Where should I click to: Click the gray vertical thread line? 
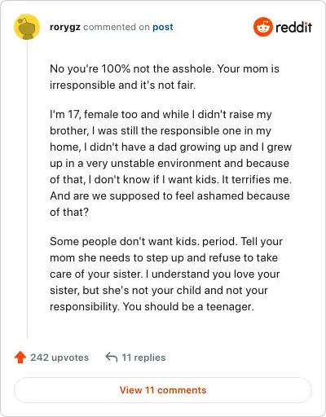(x=27, y=189)
